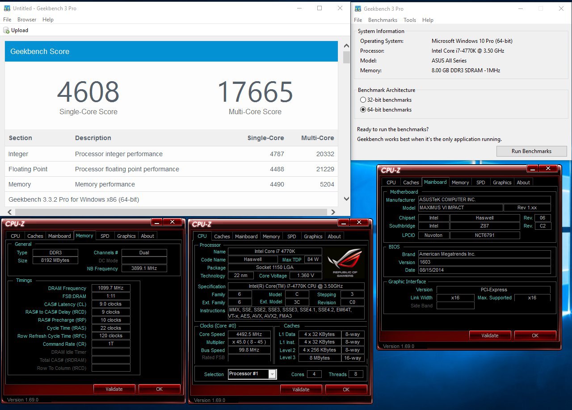Open Help menu in Untitled Geekbench window
Screen dimensions: 572x410
[x=48, y=20]
